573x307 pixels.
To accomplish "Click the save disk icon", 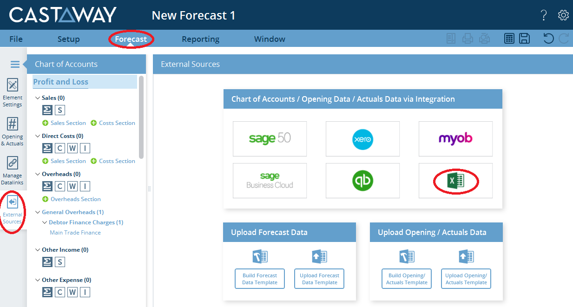I will click(525, 39).
